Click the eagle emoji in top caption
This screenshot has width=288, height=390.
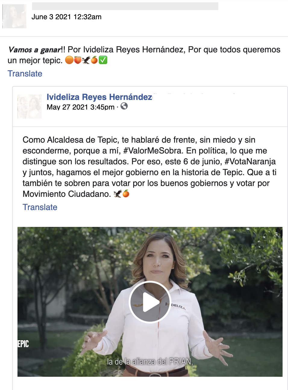point(86,60)
